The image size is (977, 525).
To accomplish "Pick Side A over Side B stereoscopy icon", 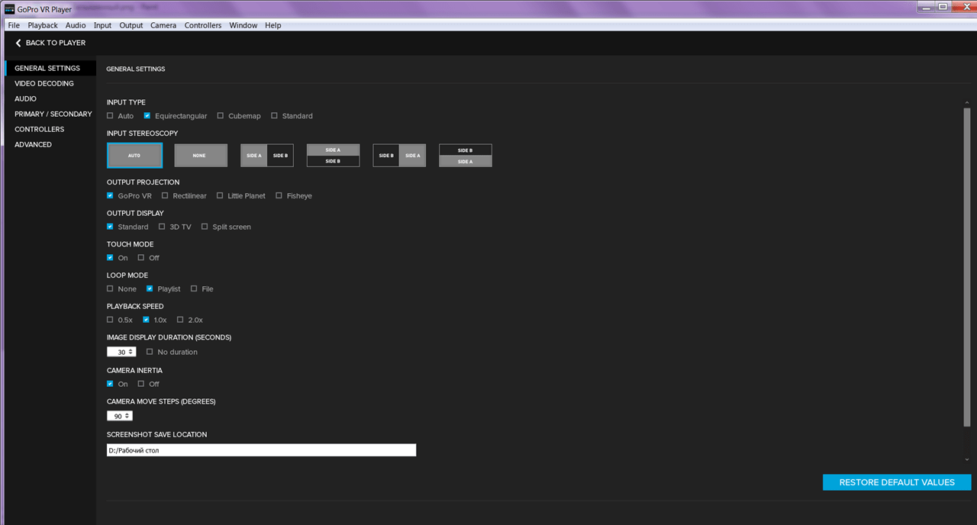I will pyautogui.click(x=334, y=156).
